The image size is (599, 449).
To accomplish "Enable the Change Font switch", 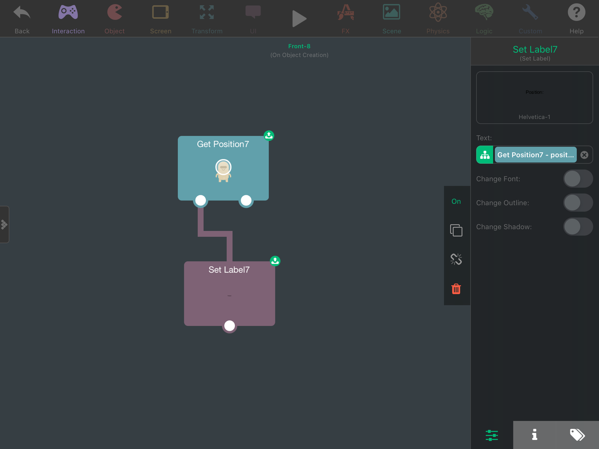I will click(578, 179).
